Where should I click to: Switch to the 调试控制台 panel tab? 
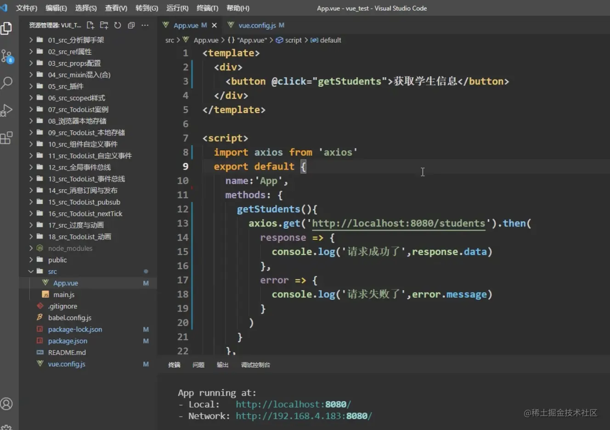(255, 365)
